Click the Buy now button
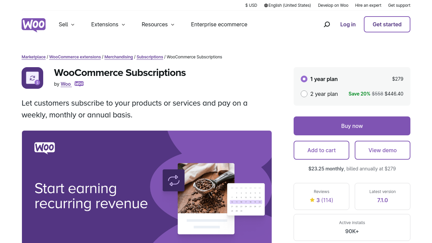The height and width of the screenshot is (243, 432). (352, 126)
